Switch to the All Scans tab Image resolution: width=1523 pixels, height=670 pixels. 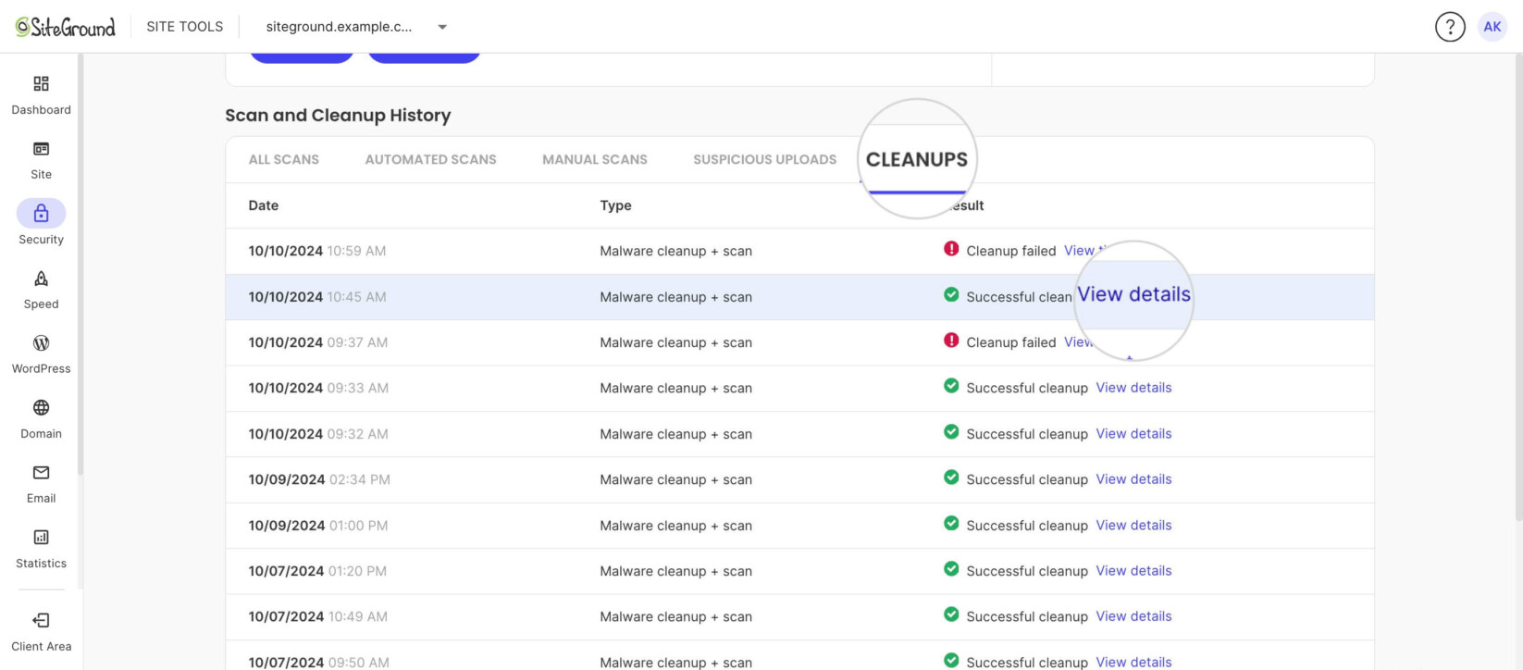point(284,159)
